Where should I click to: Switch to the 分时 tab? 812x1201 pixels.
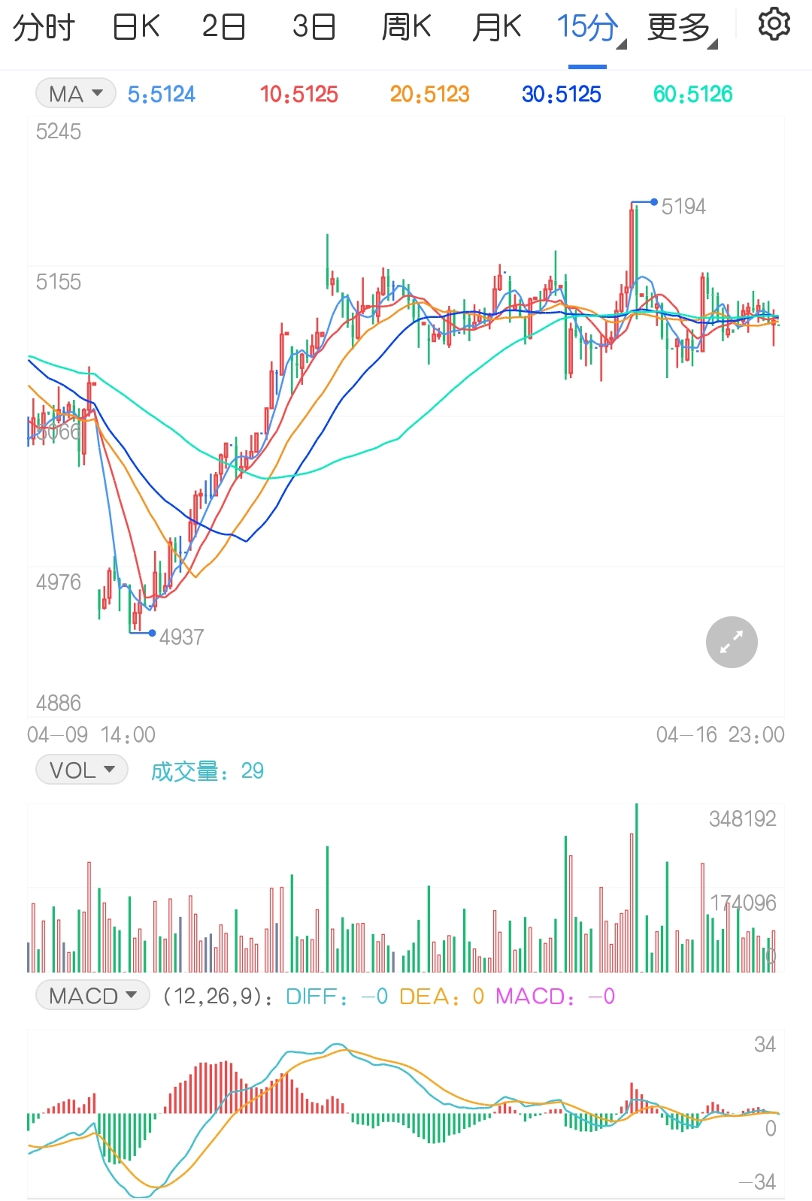(44, 28)
